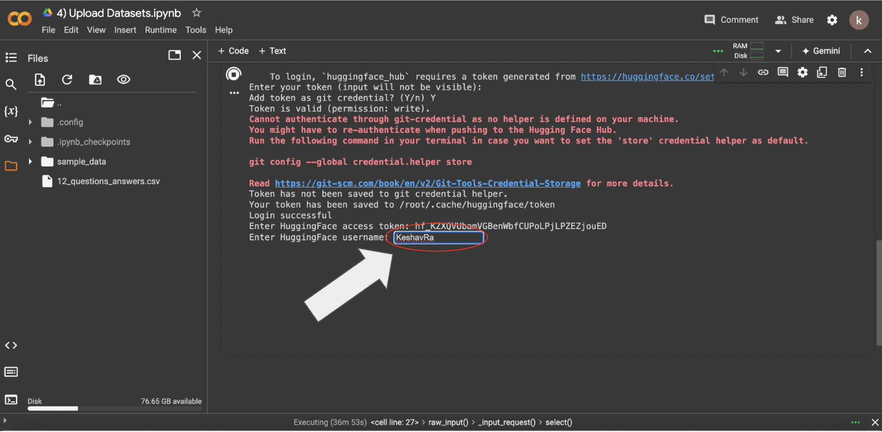Collapse the header with the chevron
The image size is (882, 432).
coord(868,51)
